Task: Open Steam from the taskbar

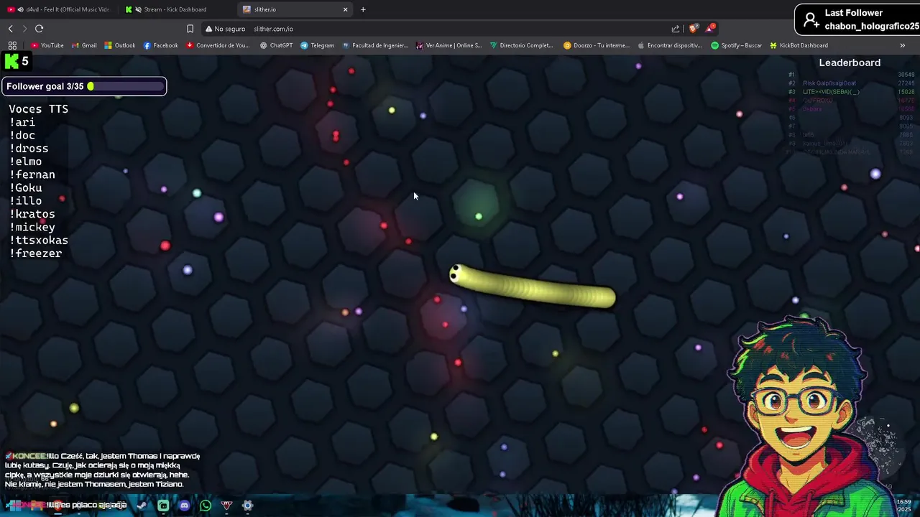Action: [x=142, y=506]
